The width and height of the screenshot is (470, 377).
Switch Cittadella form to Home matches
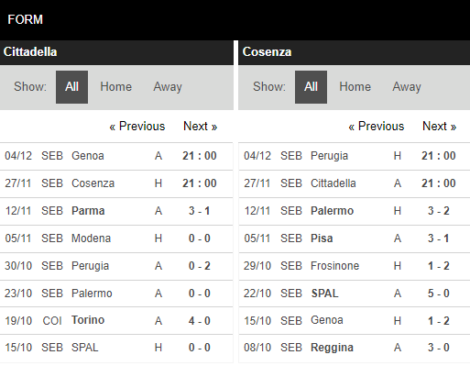115,87
